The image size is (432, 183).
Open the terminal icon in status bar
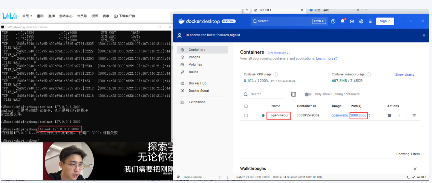click(408, 177)
